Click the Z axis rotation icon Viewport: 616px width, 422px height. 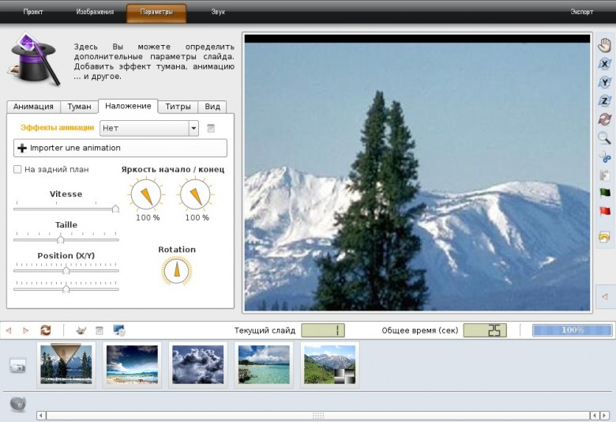click(x=605, y=101)
